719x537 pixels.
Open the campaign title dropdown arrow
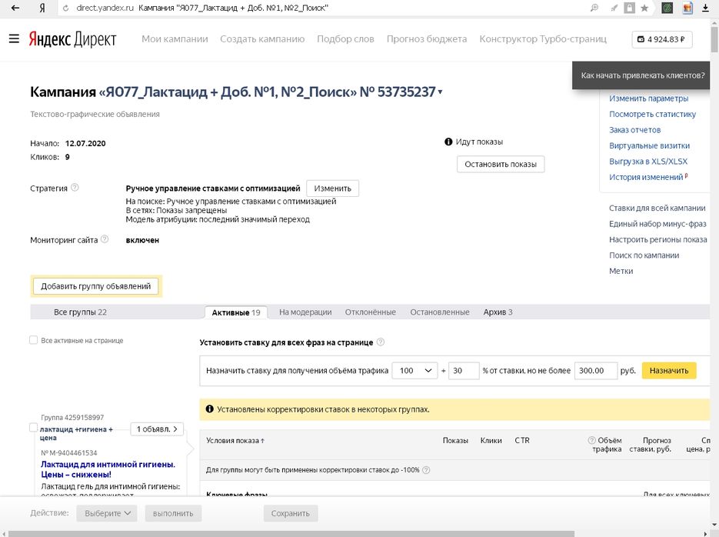(x=440, y=92)
